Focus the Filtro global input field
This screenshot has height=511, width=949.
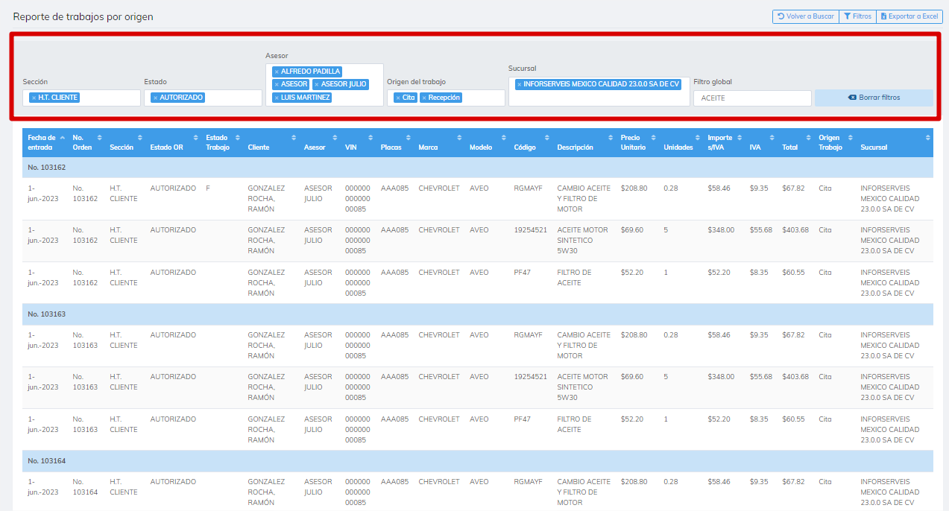752,98
